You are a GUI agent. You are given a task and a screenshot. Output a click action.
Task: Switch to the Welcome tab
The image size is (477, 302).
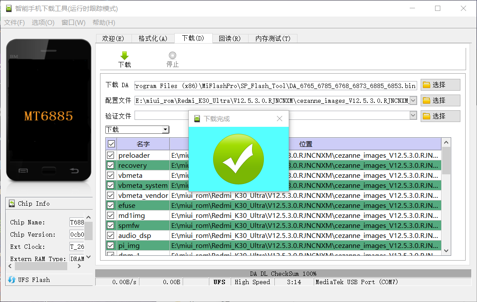click(x=114, y=38)
